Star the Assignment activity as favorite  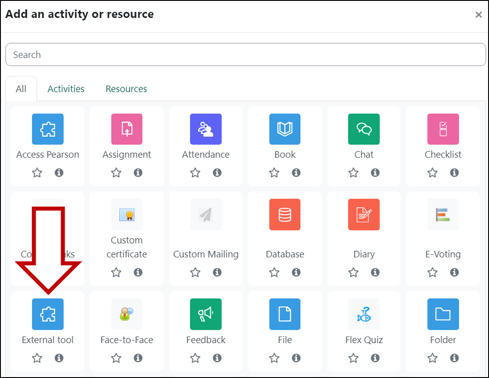click(116, 173)
